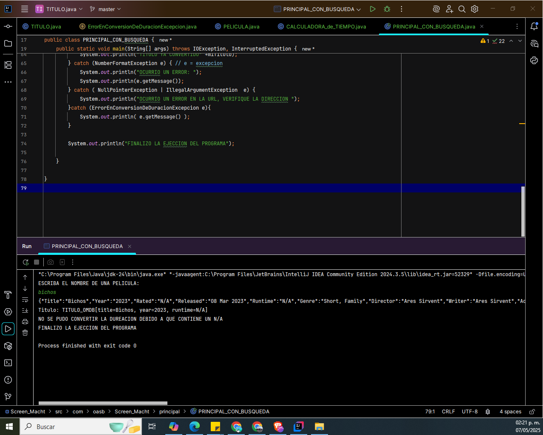Open the Build hammer tool window
The height and width of the screenshot is (435, 543).
pos(8,295)
